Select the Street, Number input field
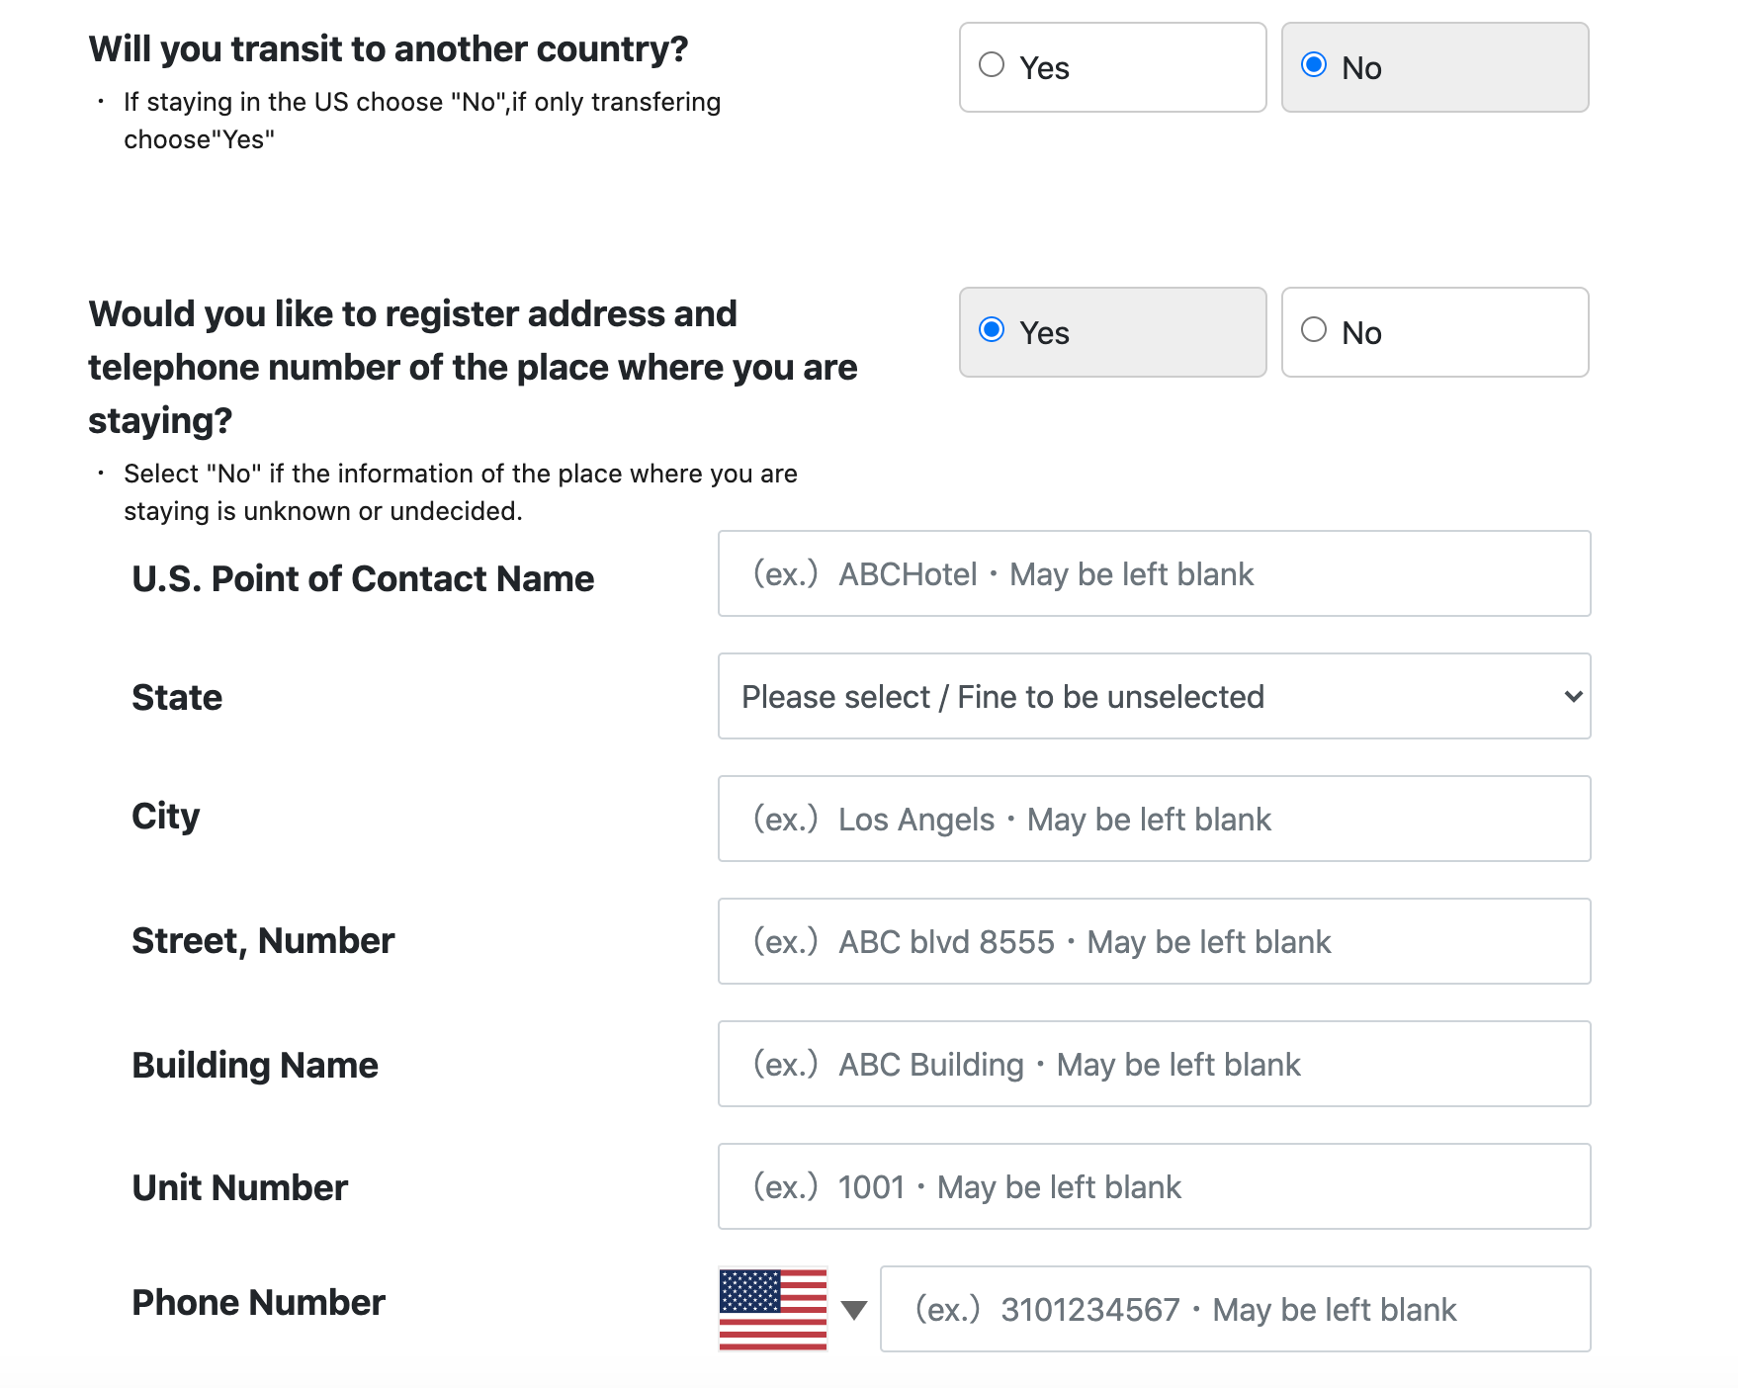The image size is (1738, 1388). click(1153, 941)
